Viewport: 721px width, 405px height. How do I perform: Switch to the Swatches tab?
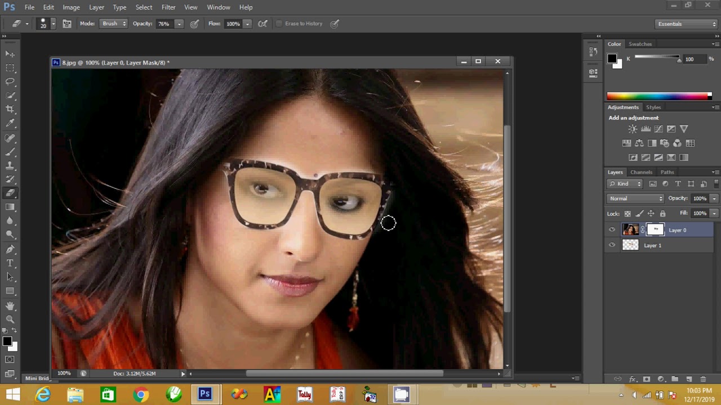pyautogui.click(x=640, y=44)
